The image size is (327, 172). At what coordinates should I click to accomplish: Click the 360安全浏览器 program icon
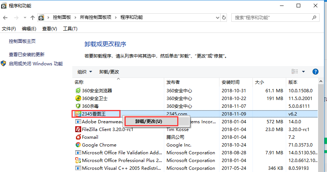coord(78,90)
